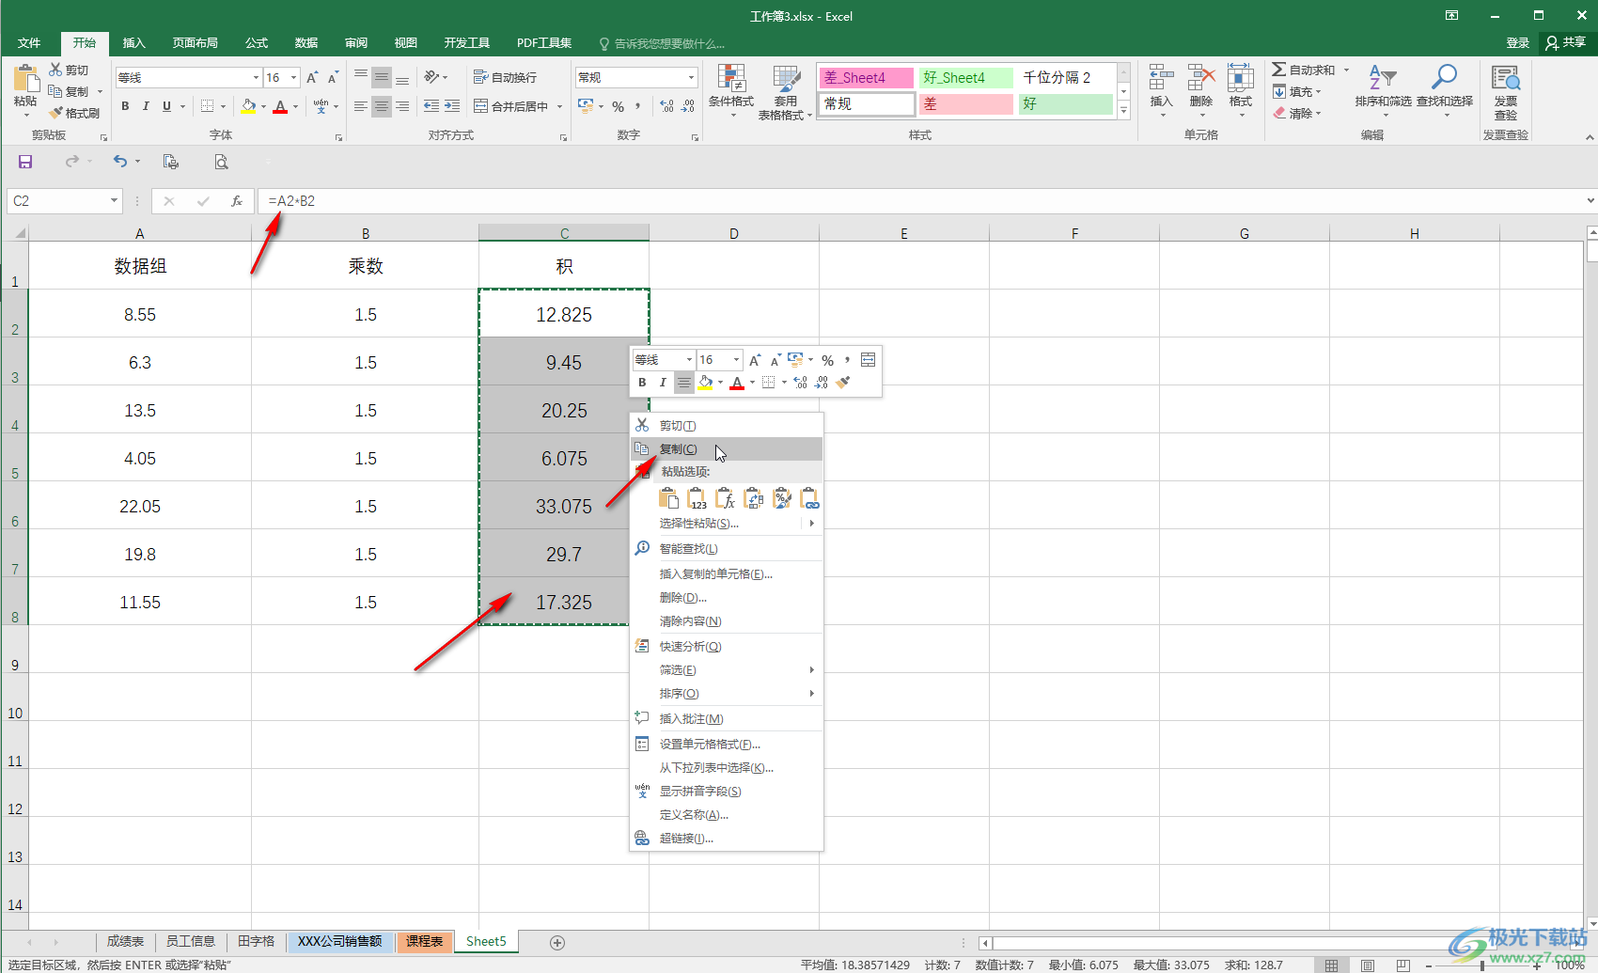Click the Cut scissors in ribbon
The image size is (1598, 973).
(x=55, y=71)
